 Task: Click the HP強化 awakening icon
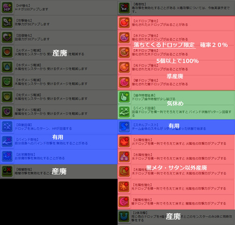(x=7, y=7)
